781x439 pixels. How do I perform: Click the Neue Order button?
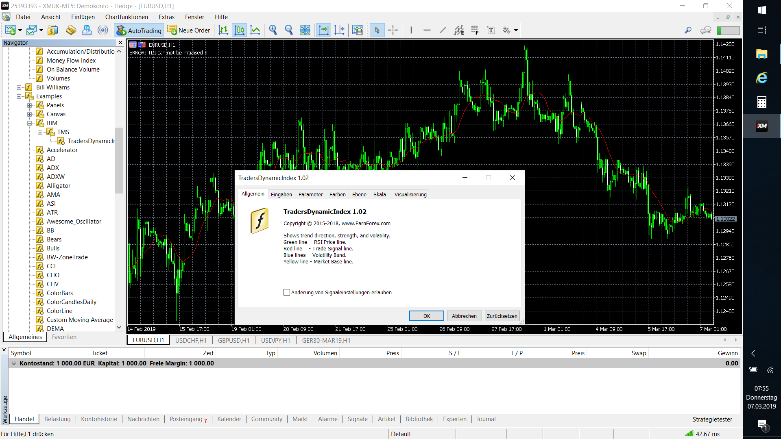(189, 30)
